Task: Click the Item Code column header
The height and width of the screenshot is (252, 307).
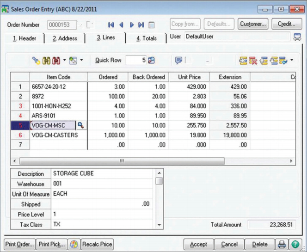Action: tap(58, 77)
